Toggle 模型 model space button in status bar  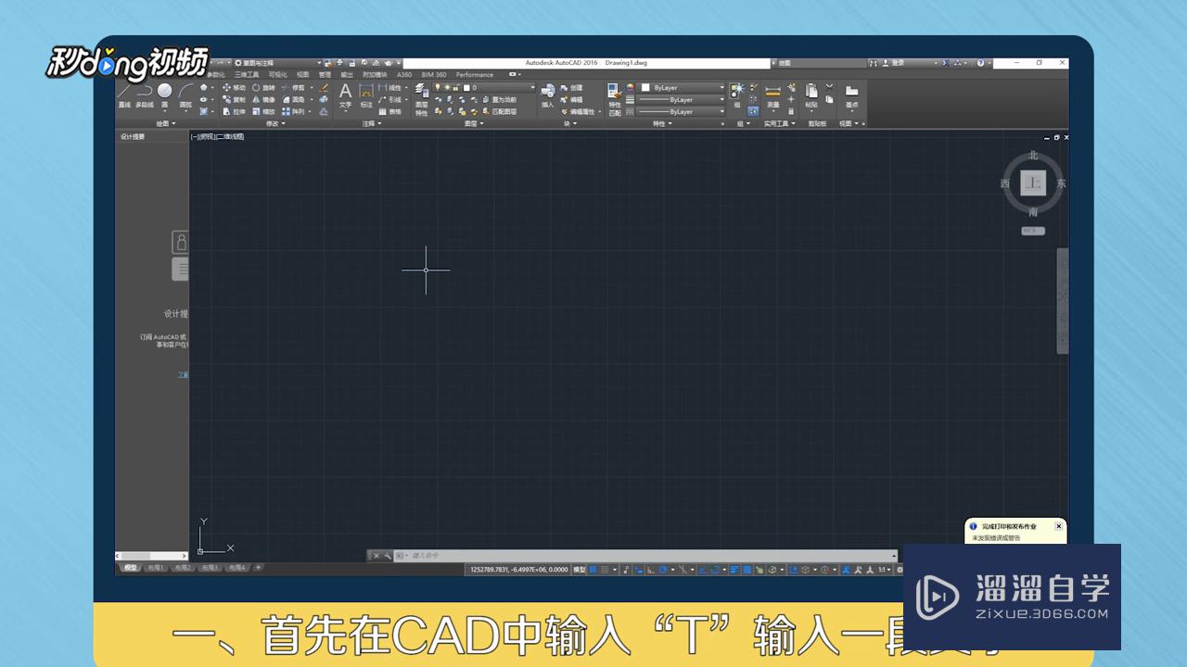(x=580, y=570)
